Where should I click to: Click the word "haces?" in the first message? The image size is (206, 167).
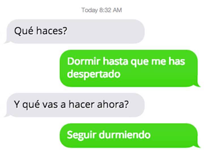point(52,31)
